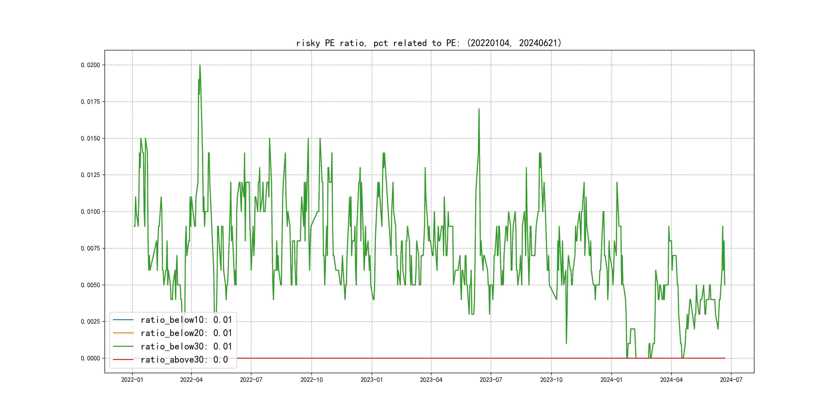This screenshot has width=838, height=419.
Task: Select the 'ratio_below10: 0.01' legend label
Action: 186,320
